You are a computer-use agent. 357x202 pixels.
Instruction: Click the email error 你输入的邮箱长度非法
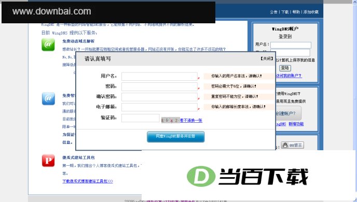tap(238, 107)
